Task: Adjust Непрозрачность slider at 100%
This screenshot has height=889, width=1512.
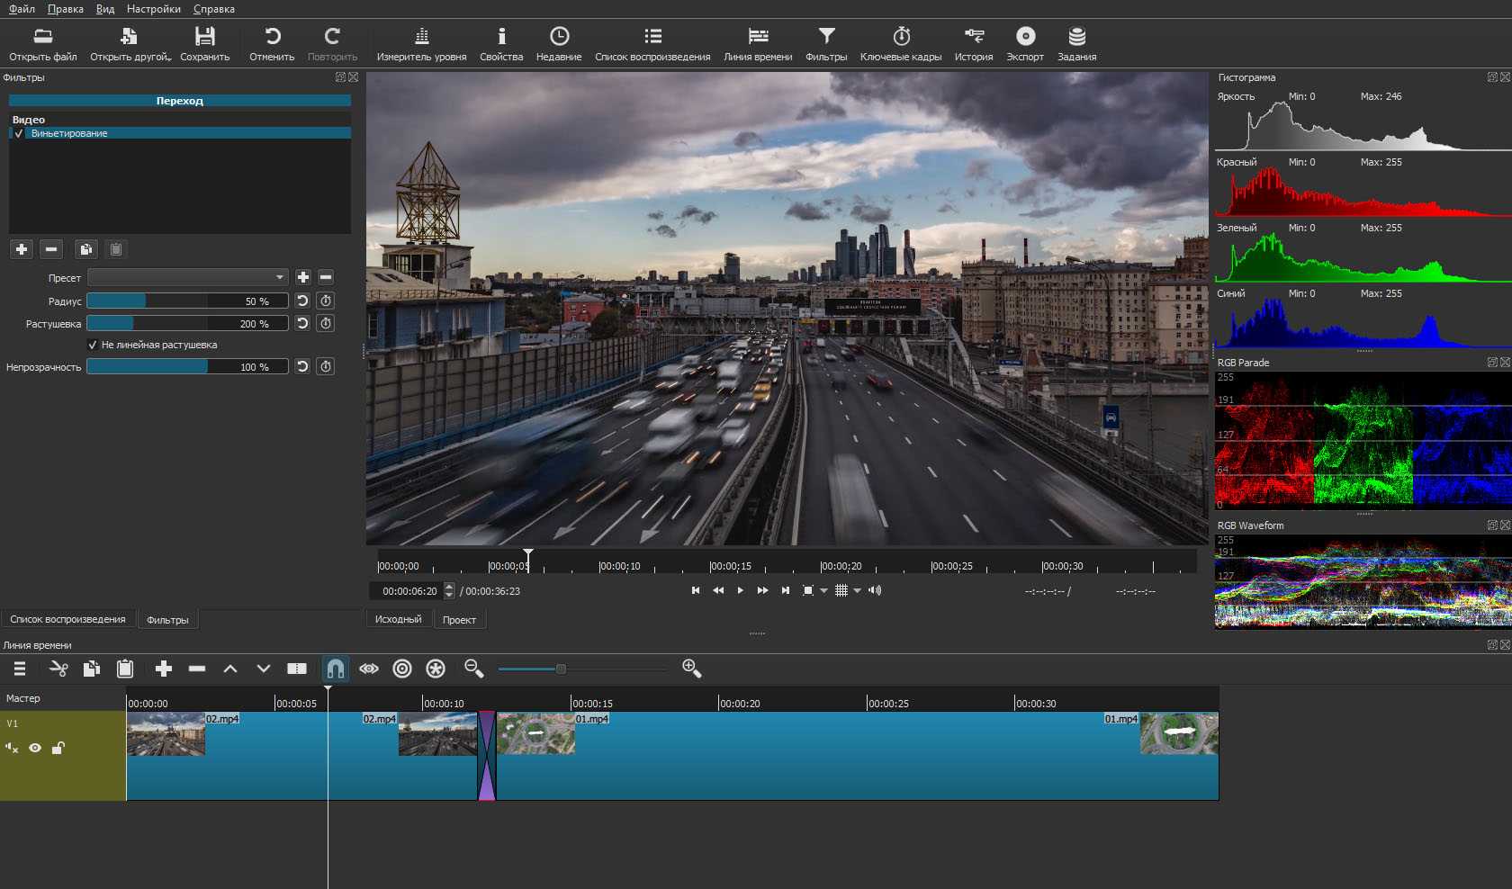Action: coord(187,366)
